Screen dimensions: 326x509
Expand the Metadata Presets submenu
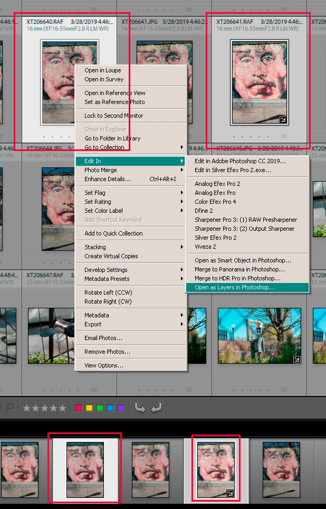click(x=131, y=279)
